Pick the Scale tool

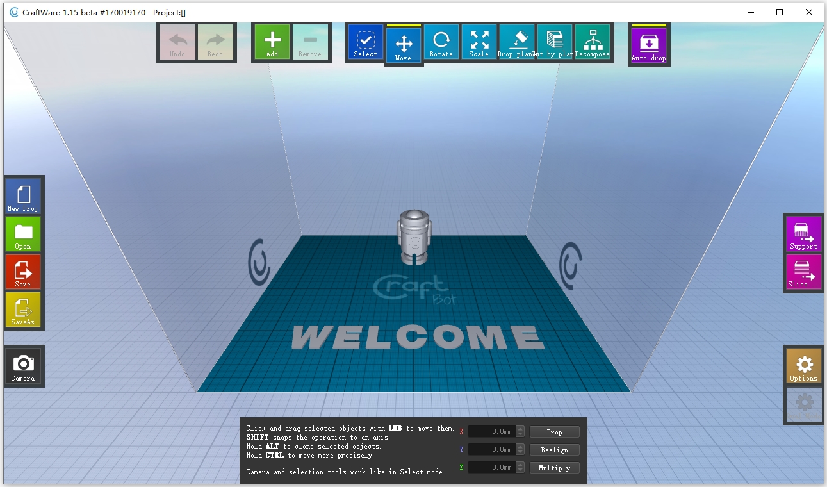pyautogui.click(x=479, y=42)
